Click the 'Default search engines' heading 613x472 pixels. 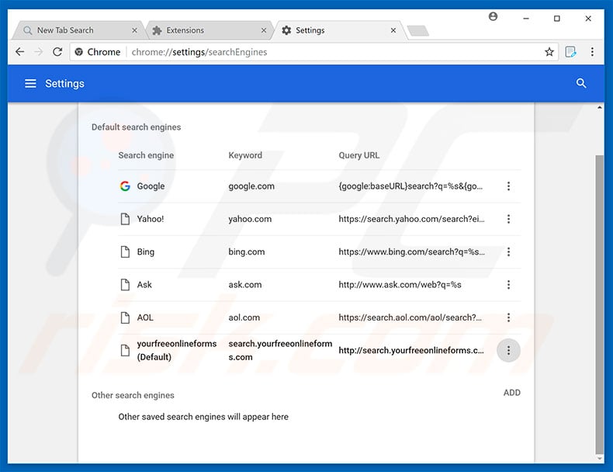pos(136,127)
